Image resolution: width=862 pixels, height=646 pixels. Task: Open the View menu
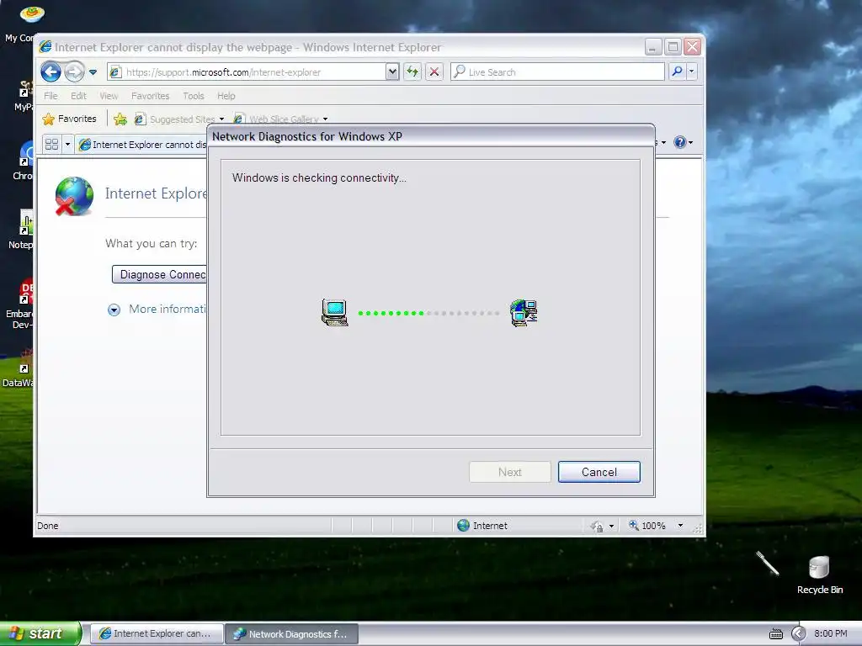coord(109,96)
